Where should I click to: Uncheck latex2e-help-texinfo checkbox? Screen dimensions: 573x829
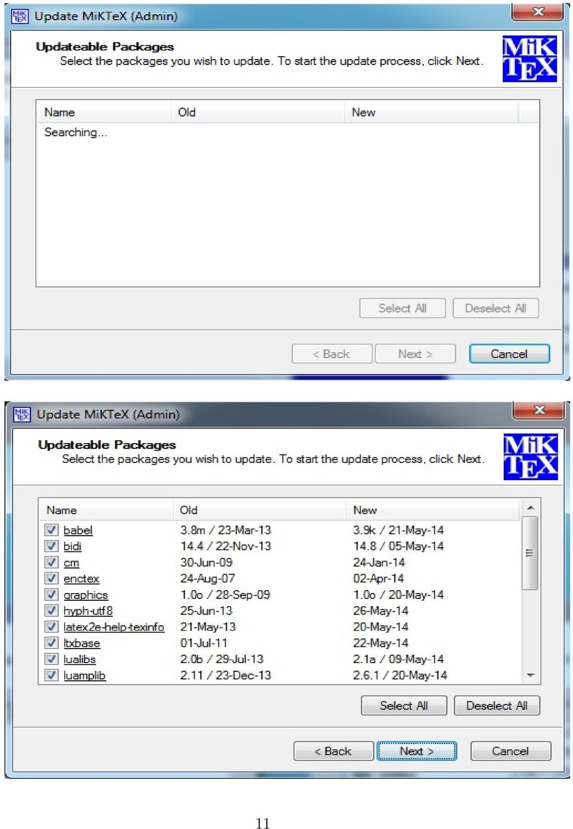(x=52, y=627)
